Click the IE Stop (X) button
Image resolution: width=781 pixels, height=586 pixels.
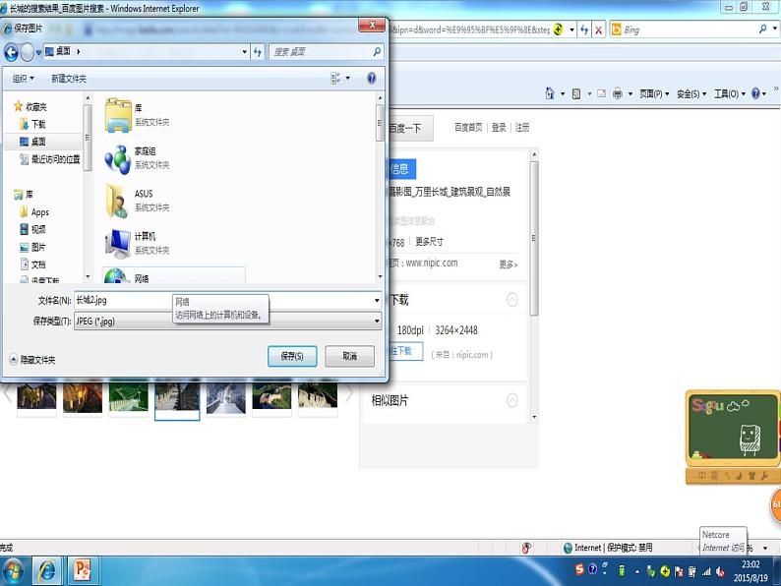[599, 29]
